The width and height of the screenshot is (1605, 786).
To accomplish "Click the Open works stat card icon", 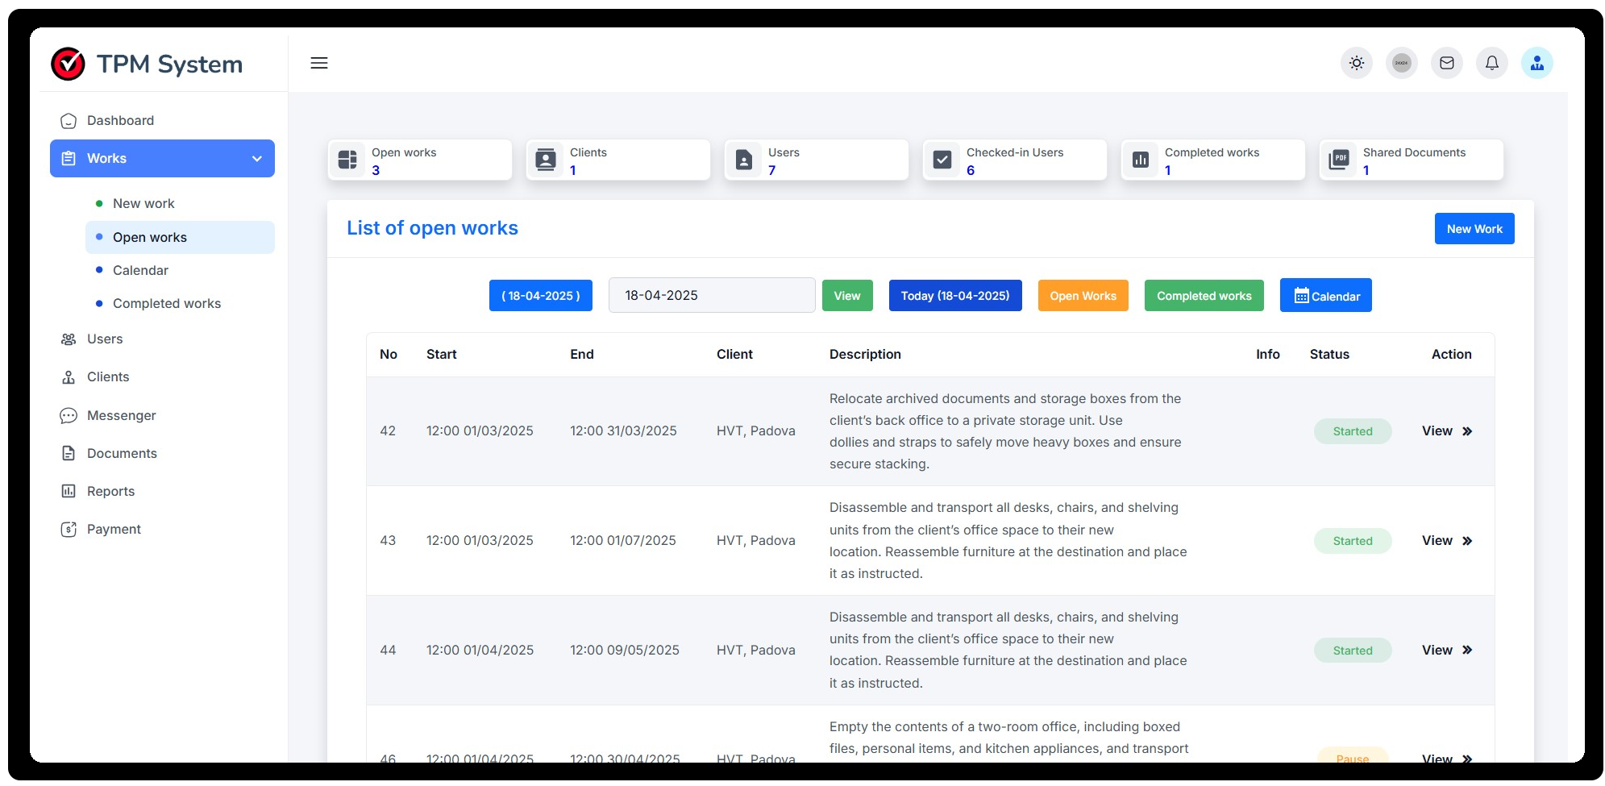I will [347, 160].
